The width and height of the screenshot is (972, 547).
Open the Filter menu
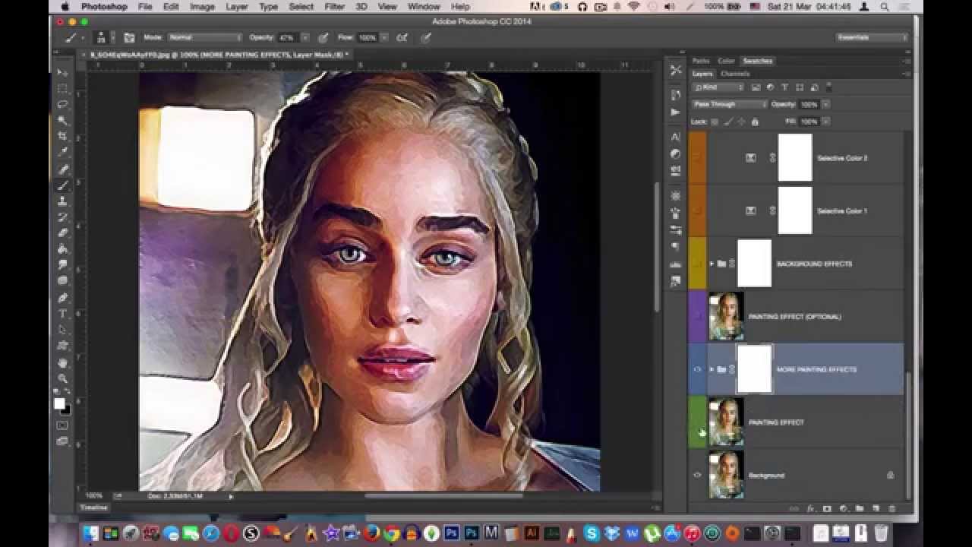335,6
